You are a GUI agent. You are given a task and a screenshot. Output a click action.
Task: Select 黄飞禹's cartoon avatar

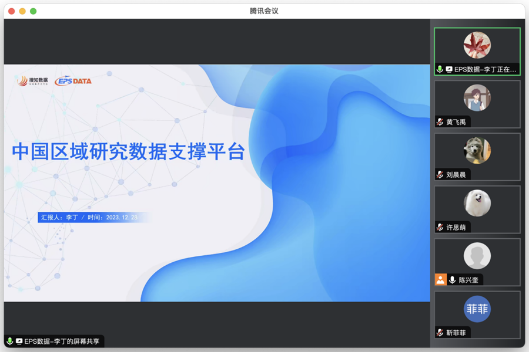477,98
